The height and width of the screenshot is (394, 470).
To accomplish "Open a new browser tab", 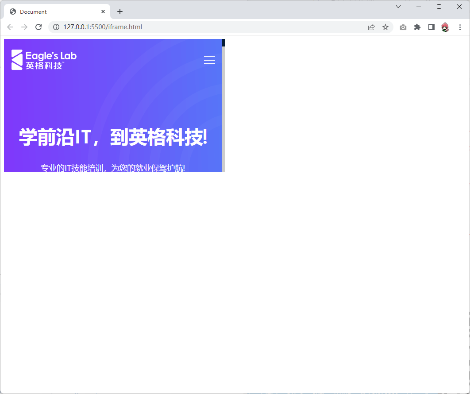I will pyautogui.click(x=120, y=12).
